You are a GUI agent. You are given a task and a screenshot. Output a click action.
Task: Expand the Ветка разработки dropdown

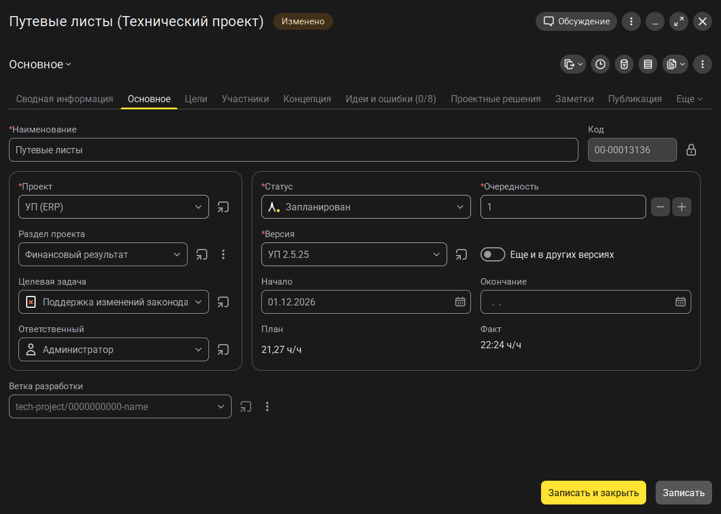pyautogui.click(x=220, y=406)
